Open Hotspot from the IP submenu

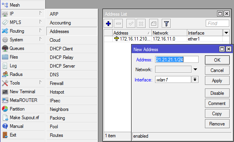72,92
